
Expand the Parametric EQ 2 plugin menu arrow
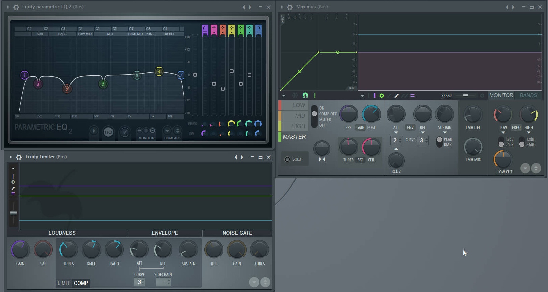tap(8, 7)
